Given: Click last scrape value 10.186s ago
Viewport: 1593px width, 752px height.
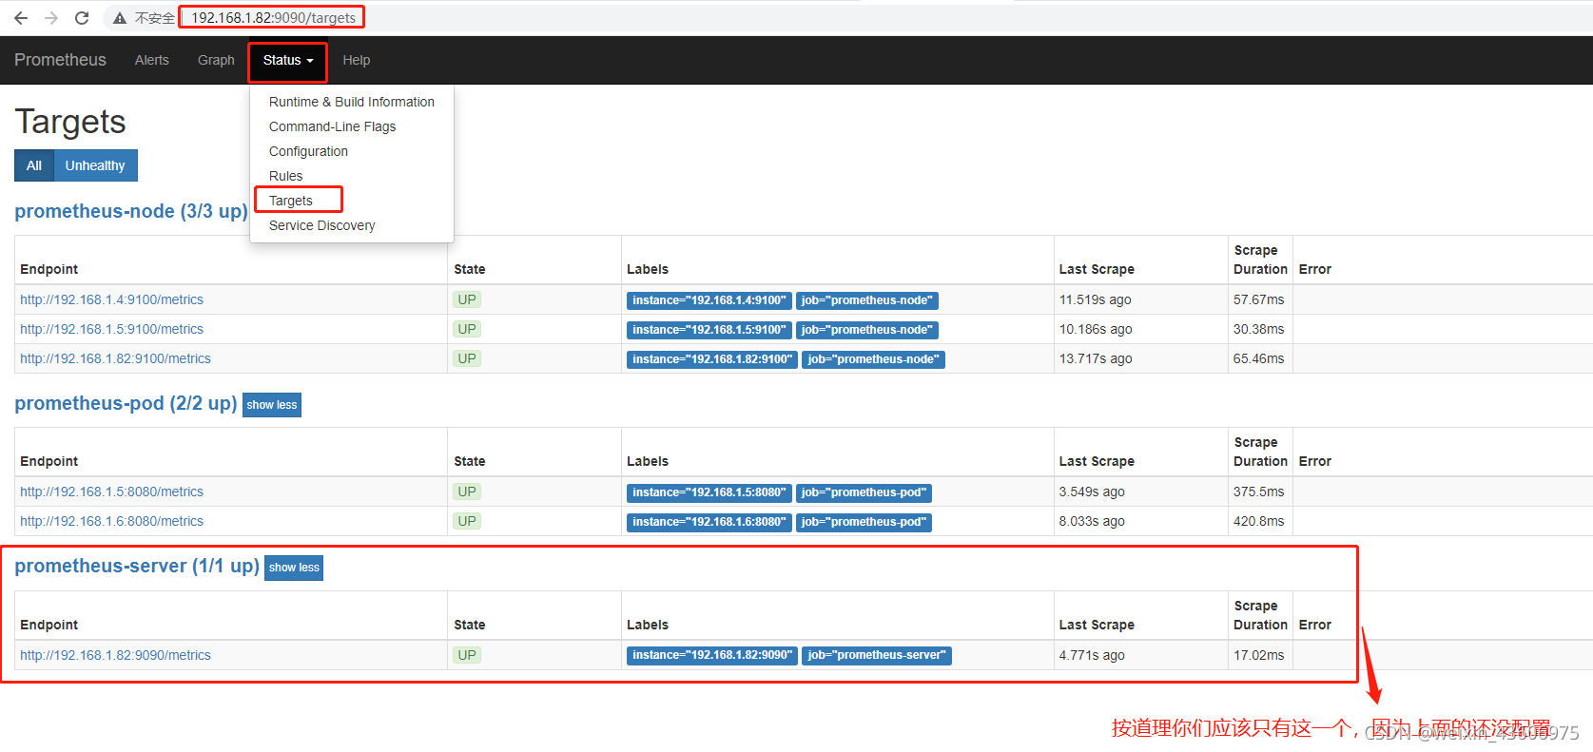Looking at the screenshot, I should (1096, 329).
